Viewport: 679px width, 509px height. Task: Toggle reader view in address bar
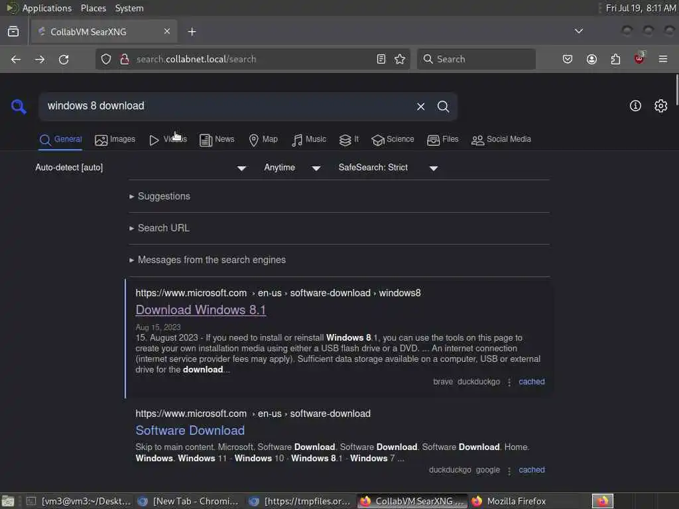(381, 59)
